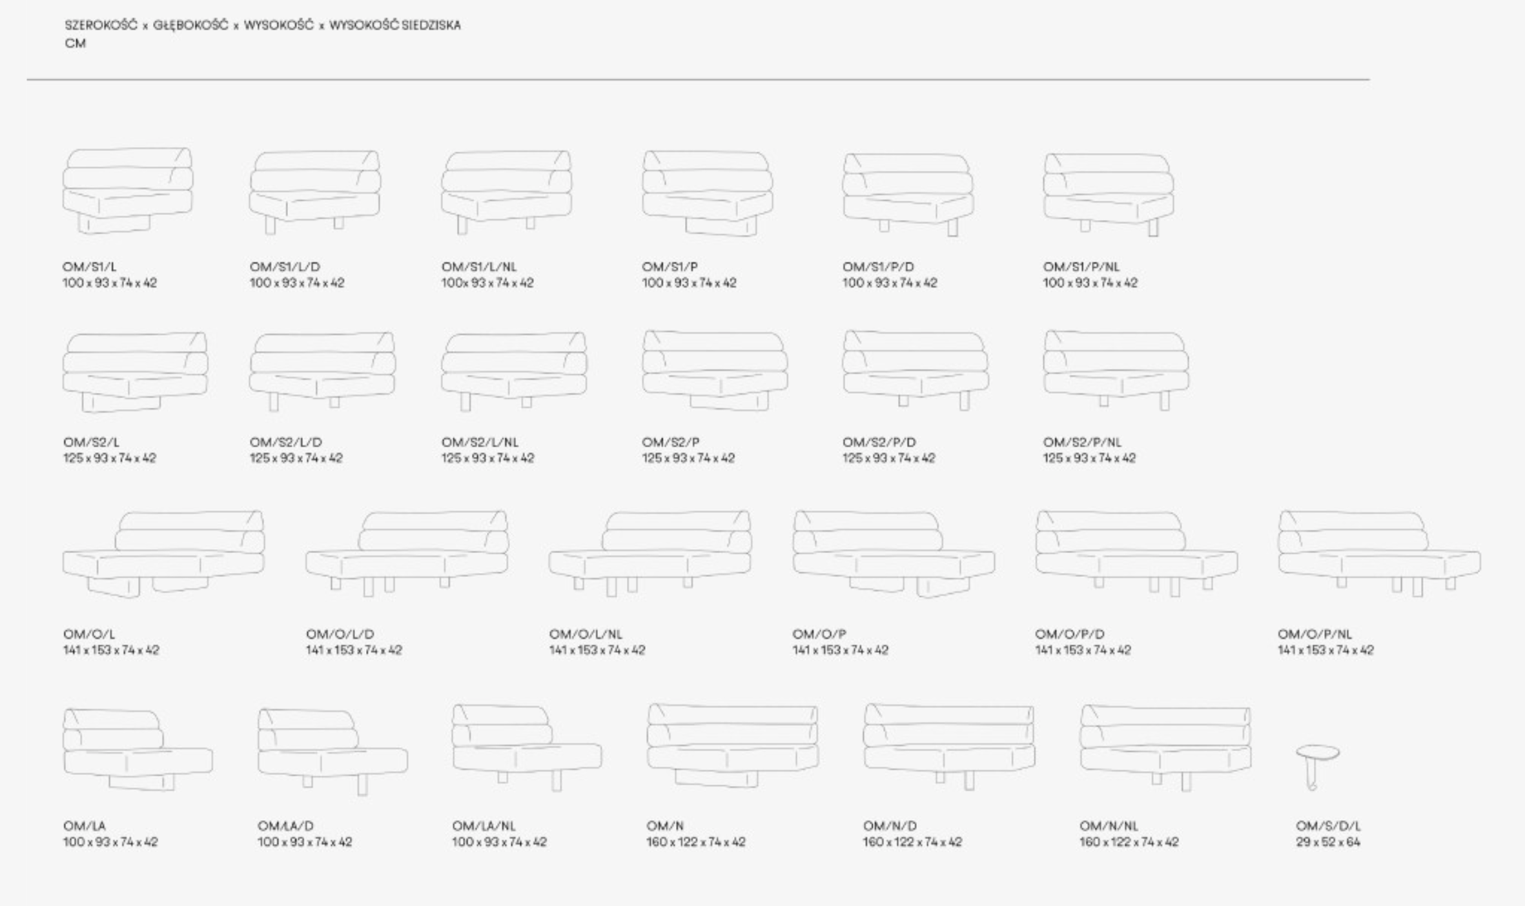Click the OM/S1/P/NL label text

coord(1081,267)
